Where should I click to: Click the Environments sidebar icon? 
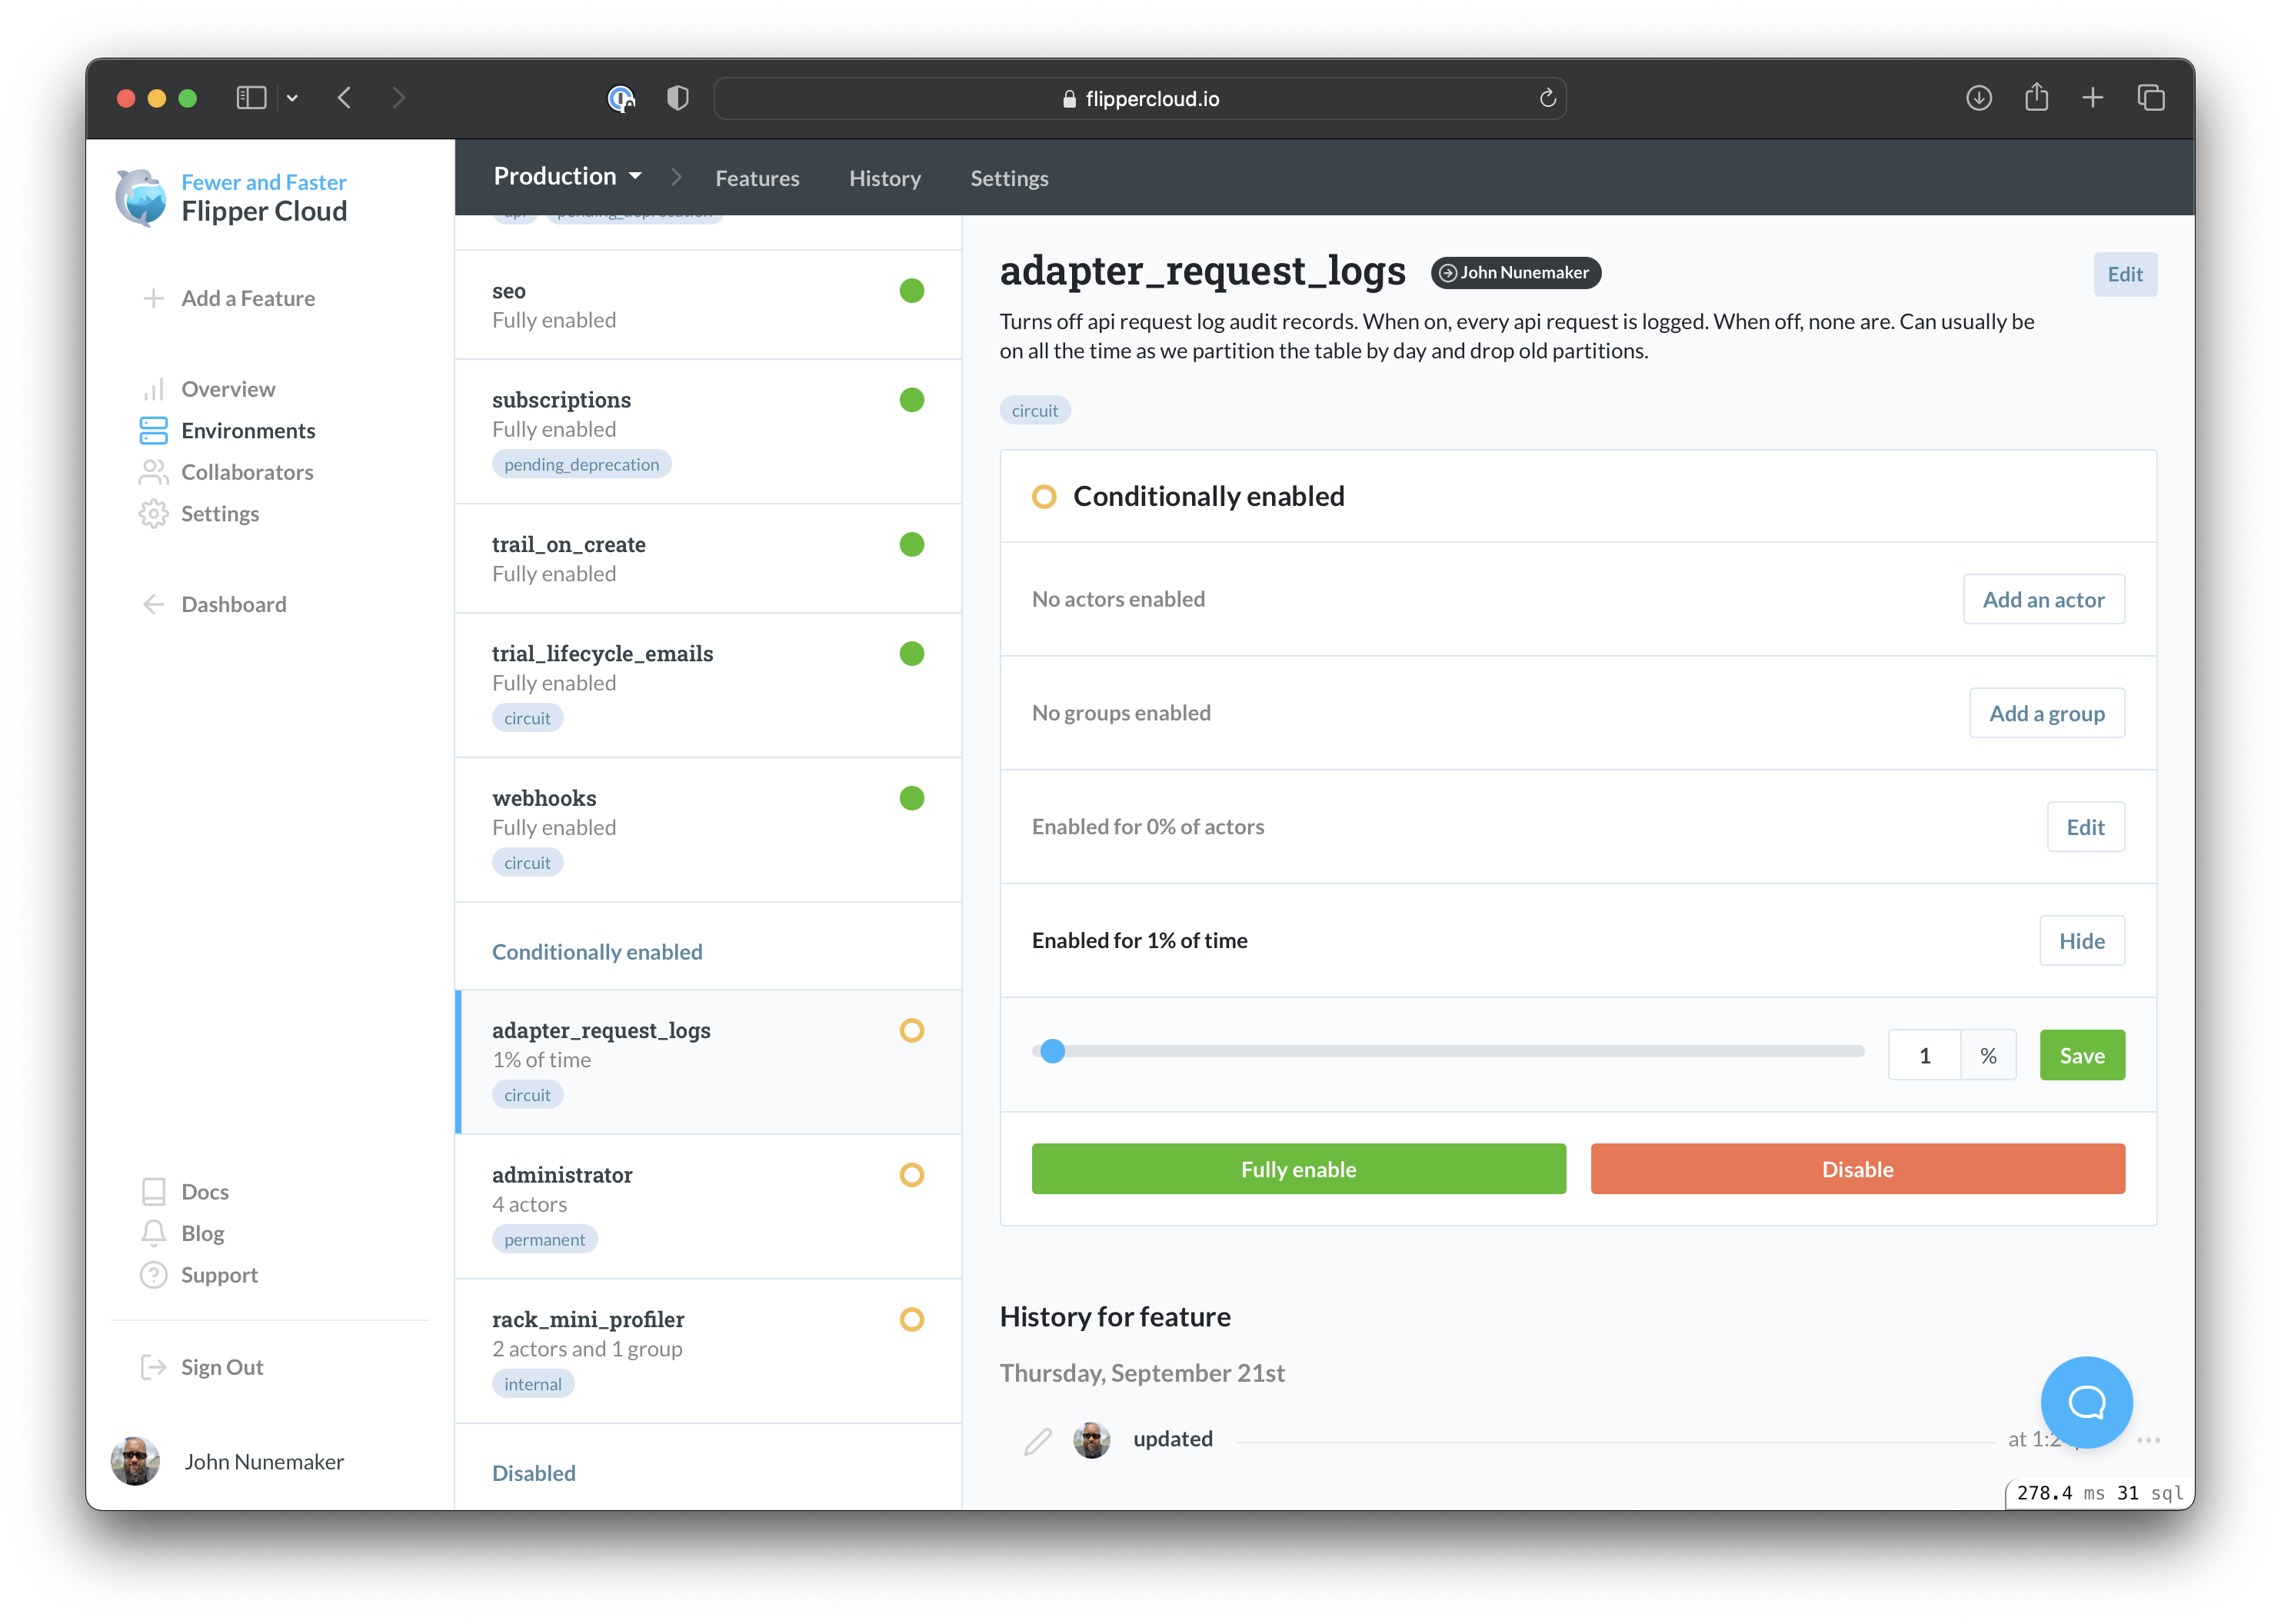[155, 431]
